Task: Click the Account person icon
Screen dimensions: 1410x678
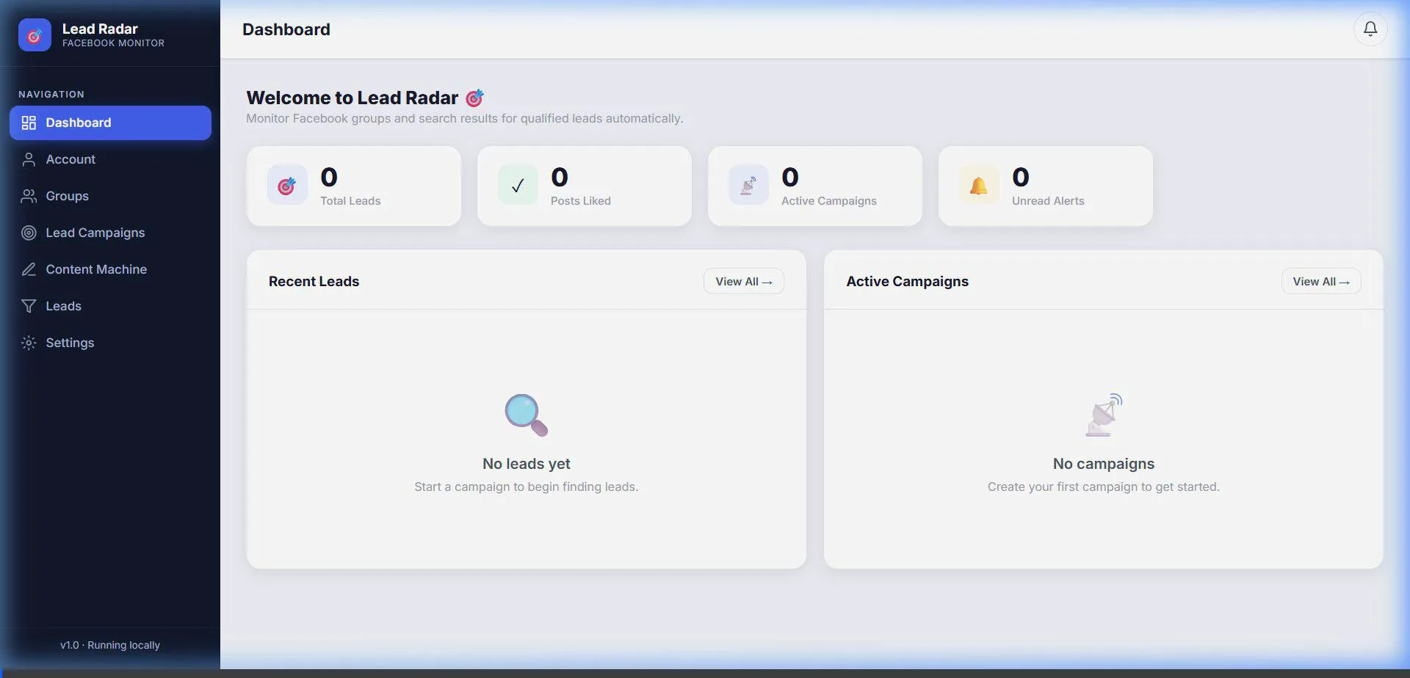Action: tap(29, 159)
